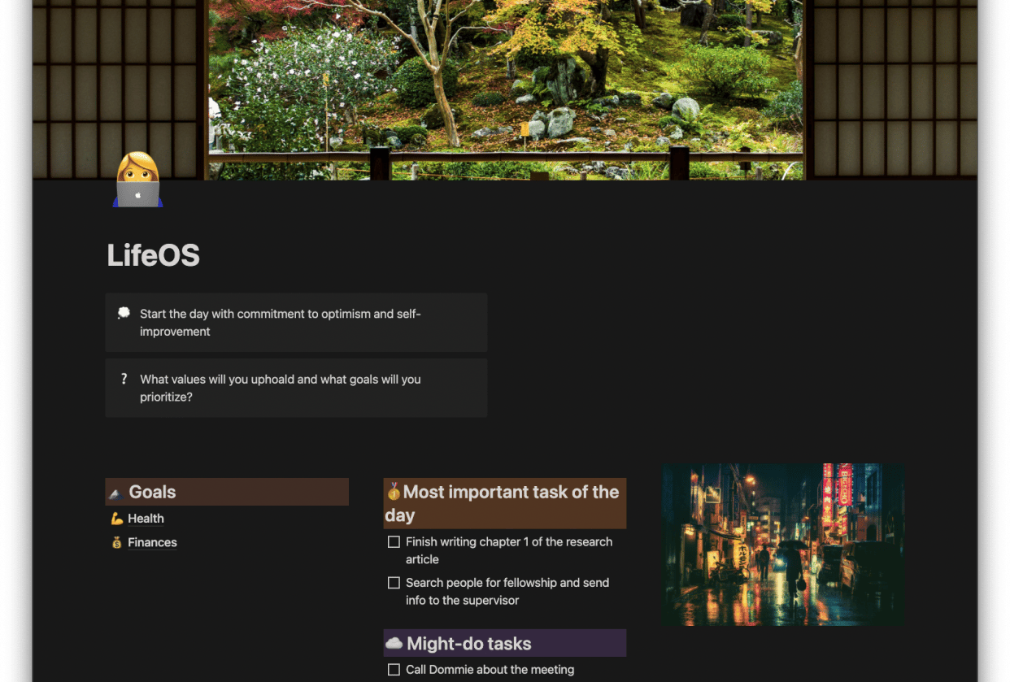Viewport: 1010px width, 682px height.
Task: Click the LifeOS page title
Action: (153, 255)
